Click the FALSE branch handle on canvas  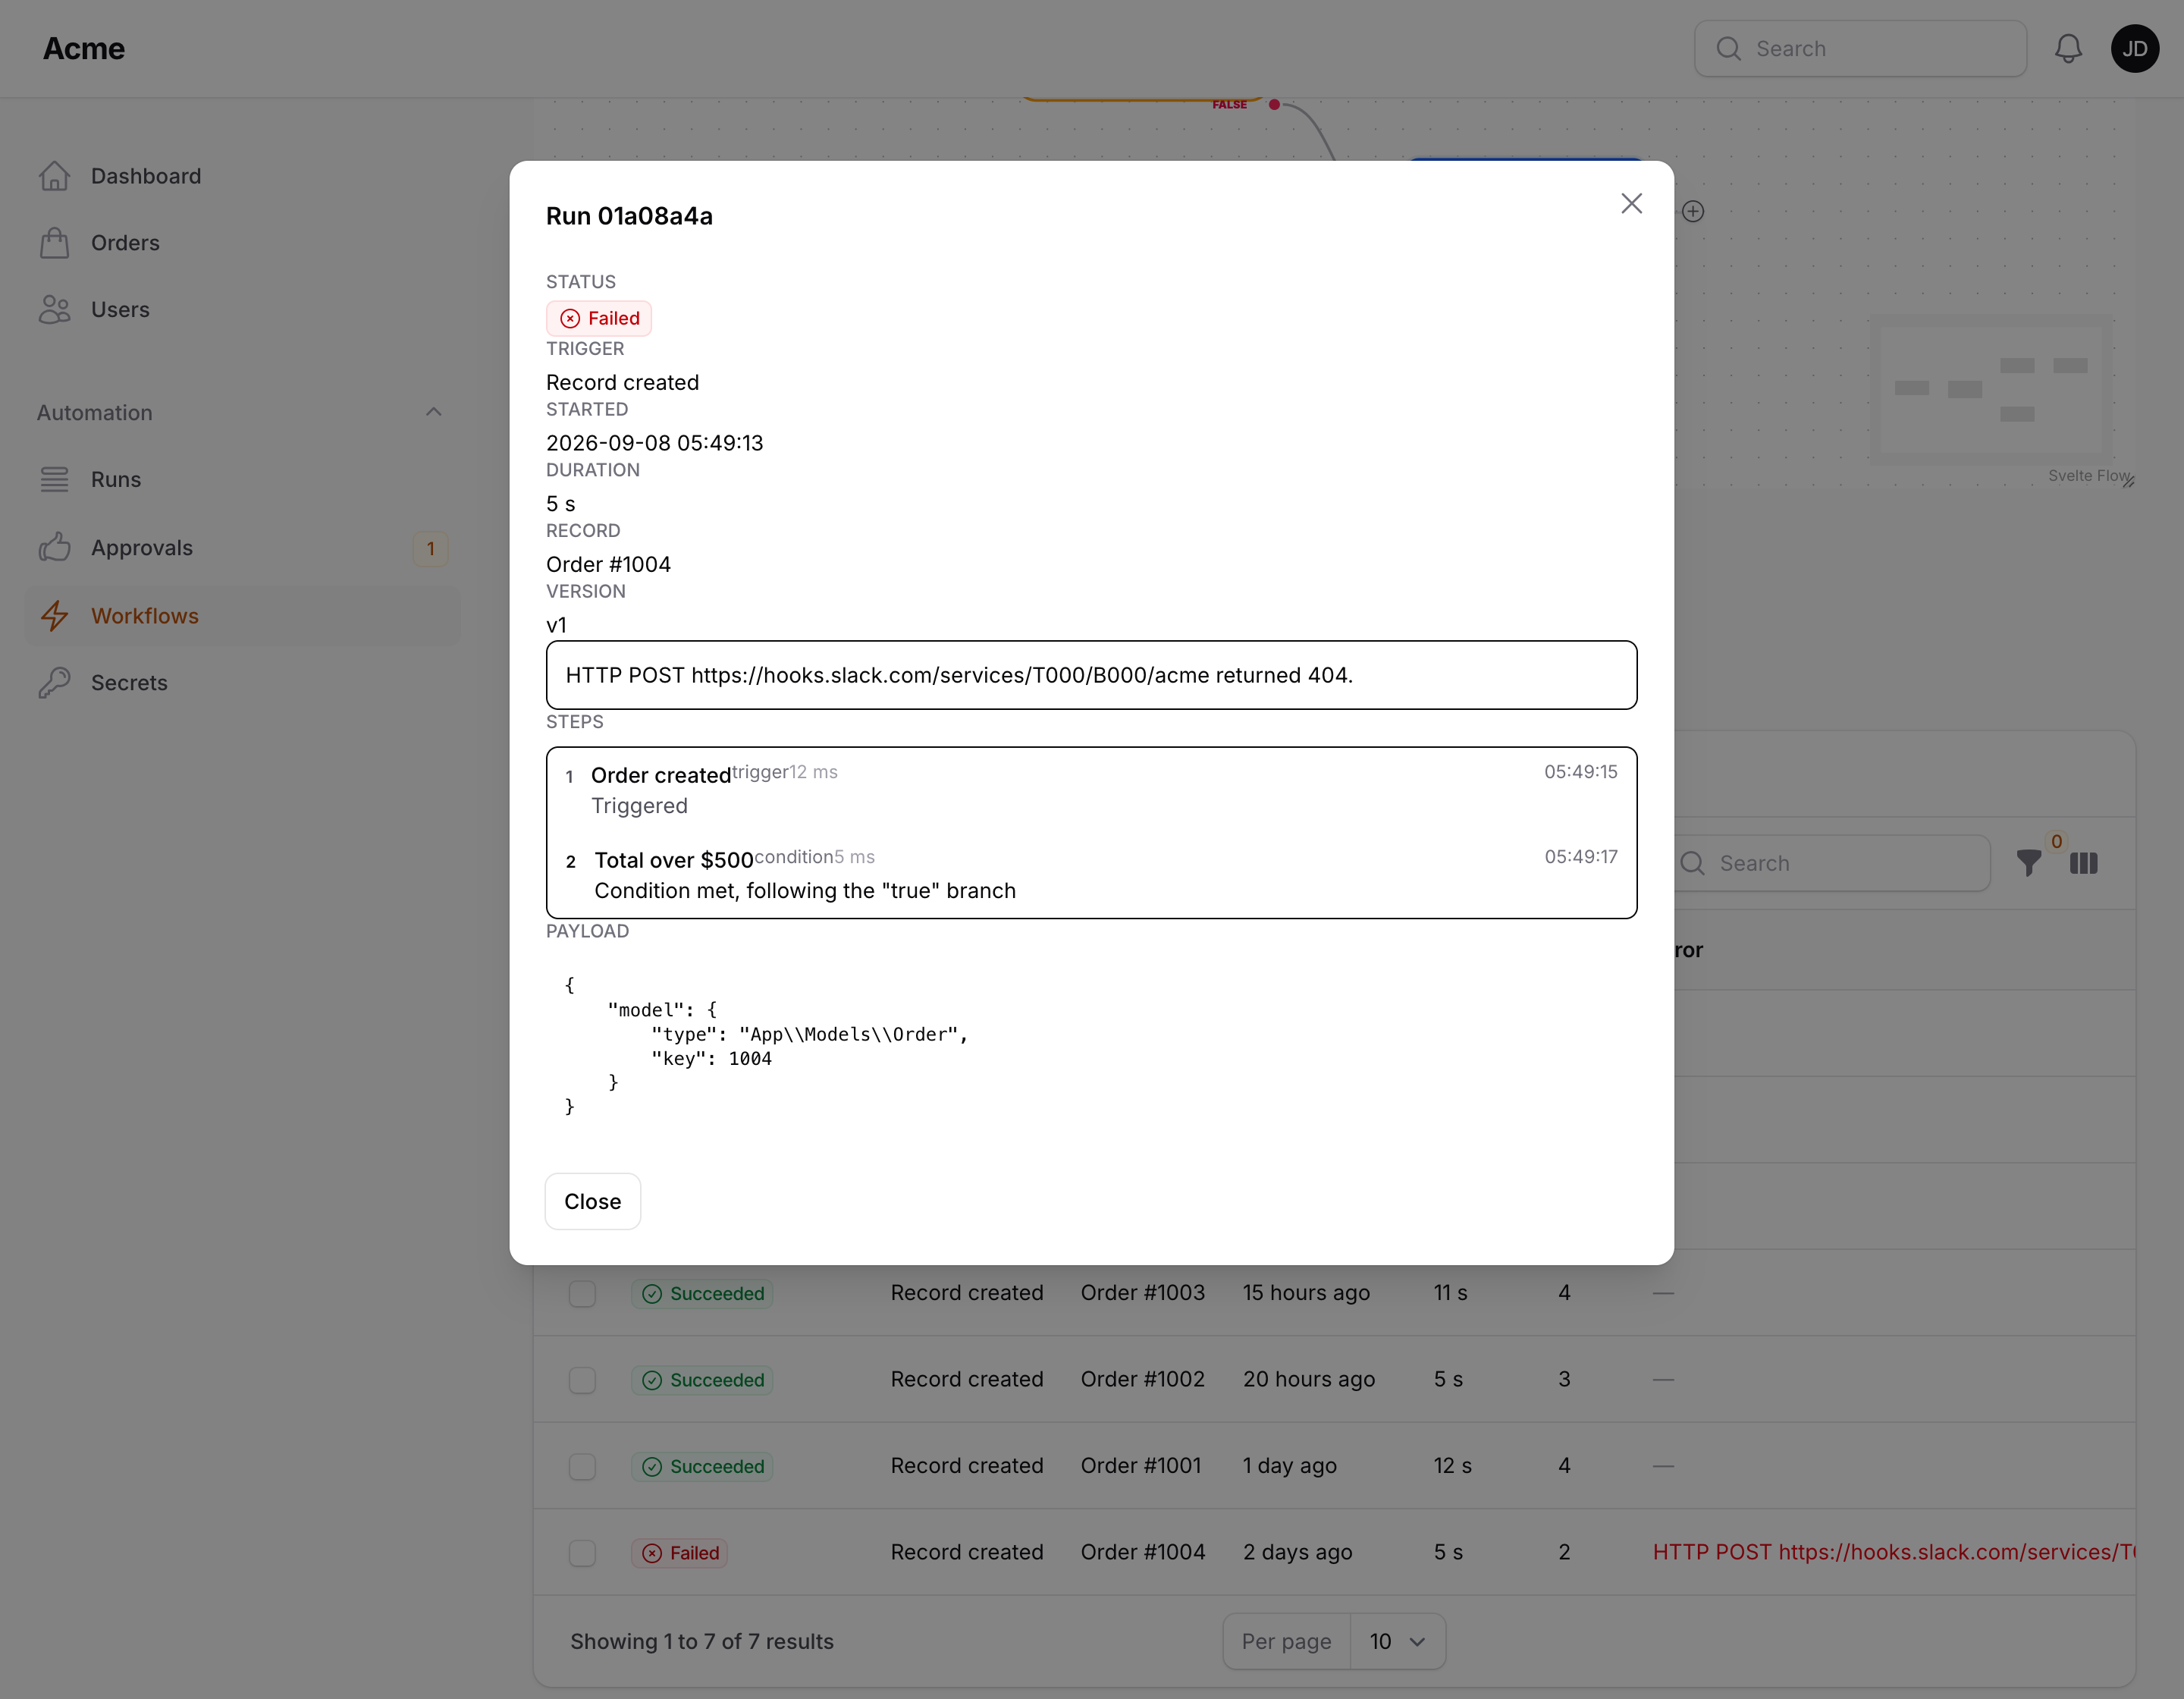pos(1274,104)
